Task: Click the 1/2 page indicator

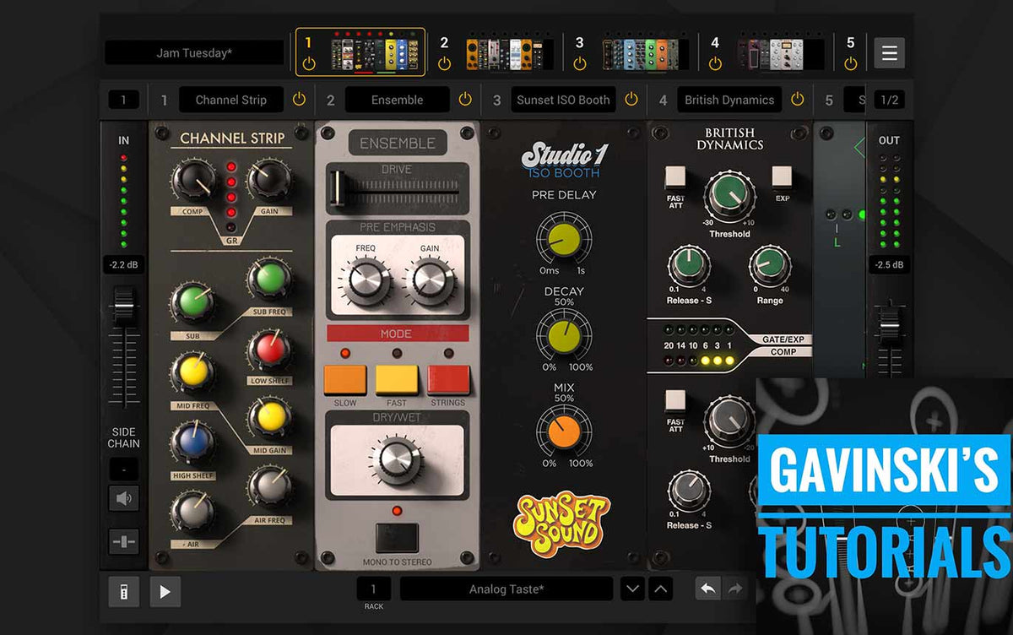Action: point(890,100)
